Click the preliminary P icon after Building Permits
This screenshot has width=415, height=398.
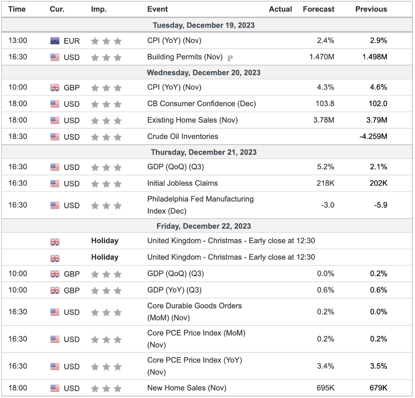pos(230,58)
